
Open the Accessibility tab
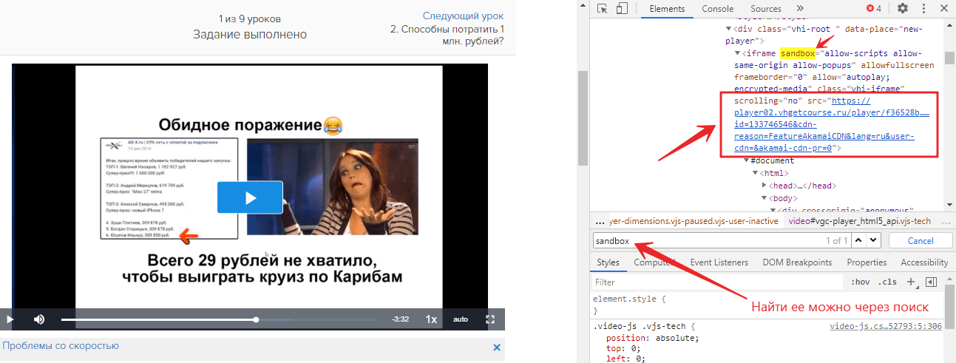click(924, 262)
